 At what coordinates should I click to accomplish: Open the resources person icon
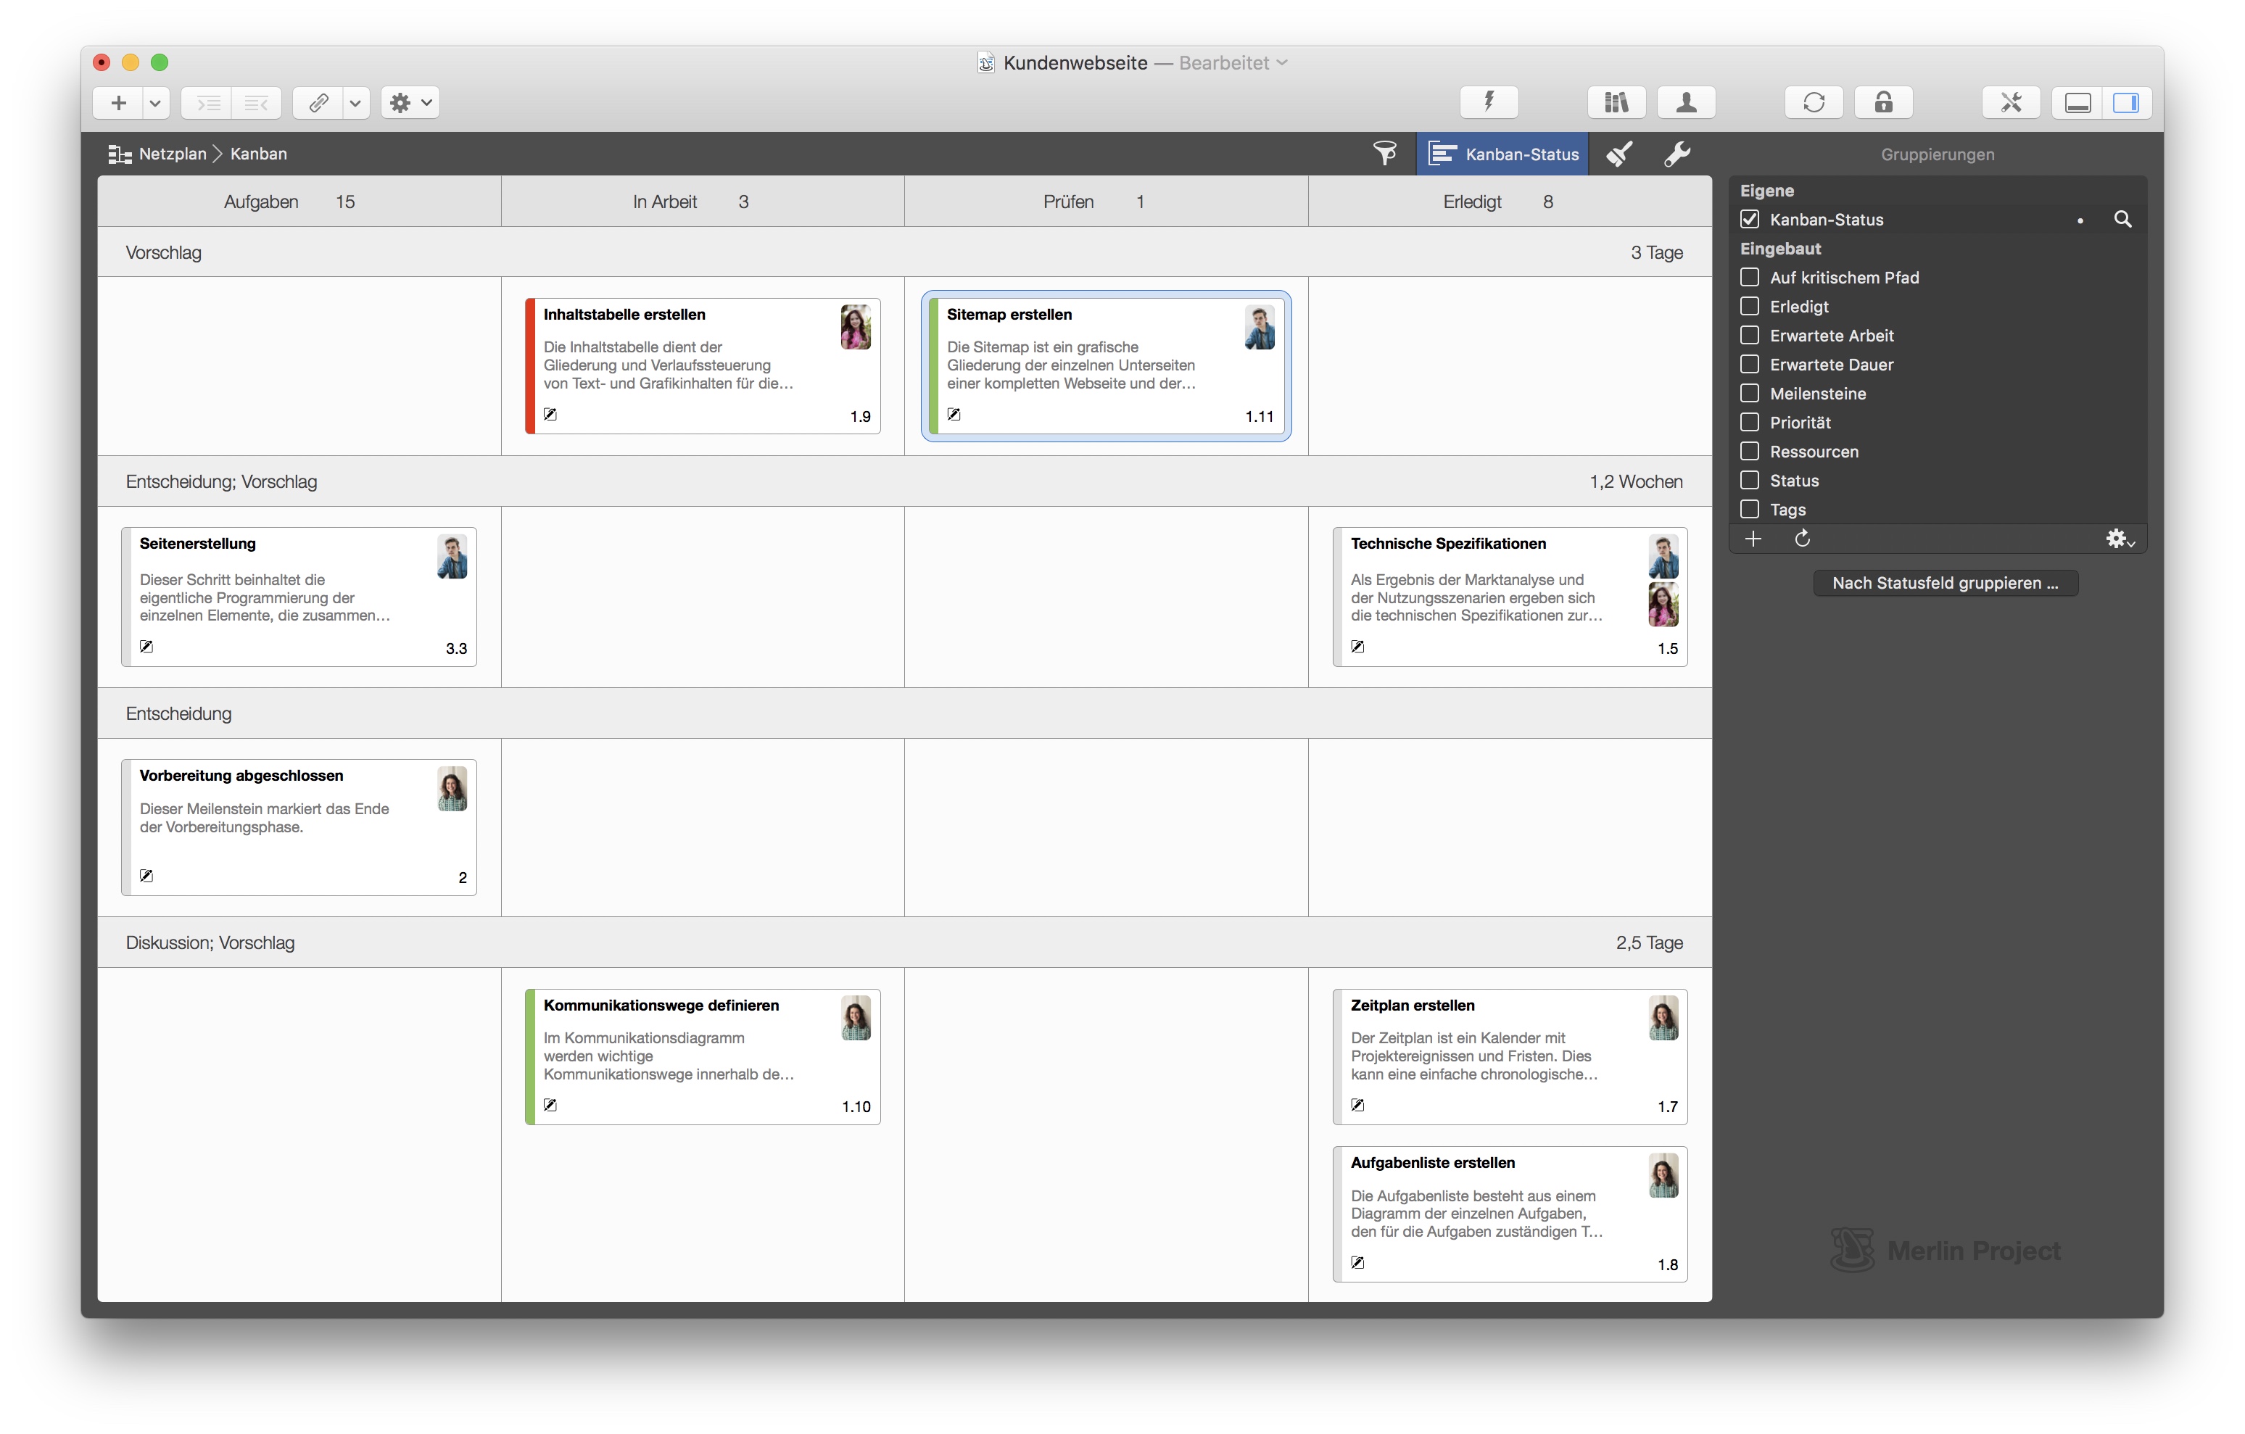point(1686,102)
